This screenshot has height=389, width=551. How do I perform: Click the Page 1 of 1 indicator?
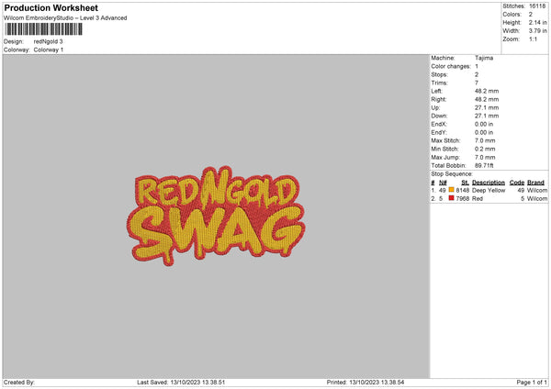coord(532,383)
